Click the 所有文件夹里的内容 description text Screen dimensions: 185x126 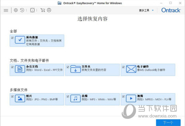point(94,70)
